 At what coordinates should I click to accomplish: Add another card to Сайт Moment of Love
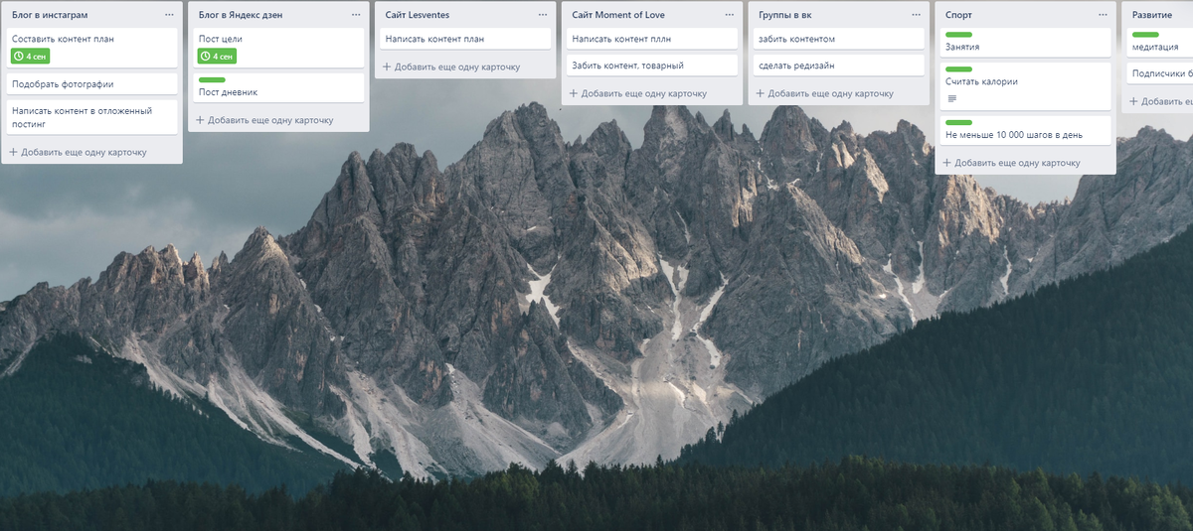[638, 93]
